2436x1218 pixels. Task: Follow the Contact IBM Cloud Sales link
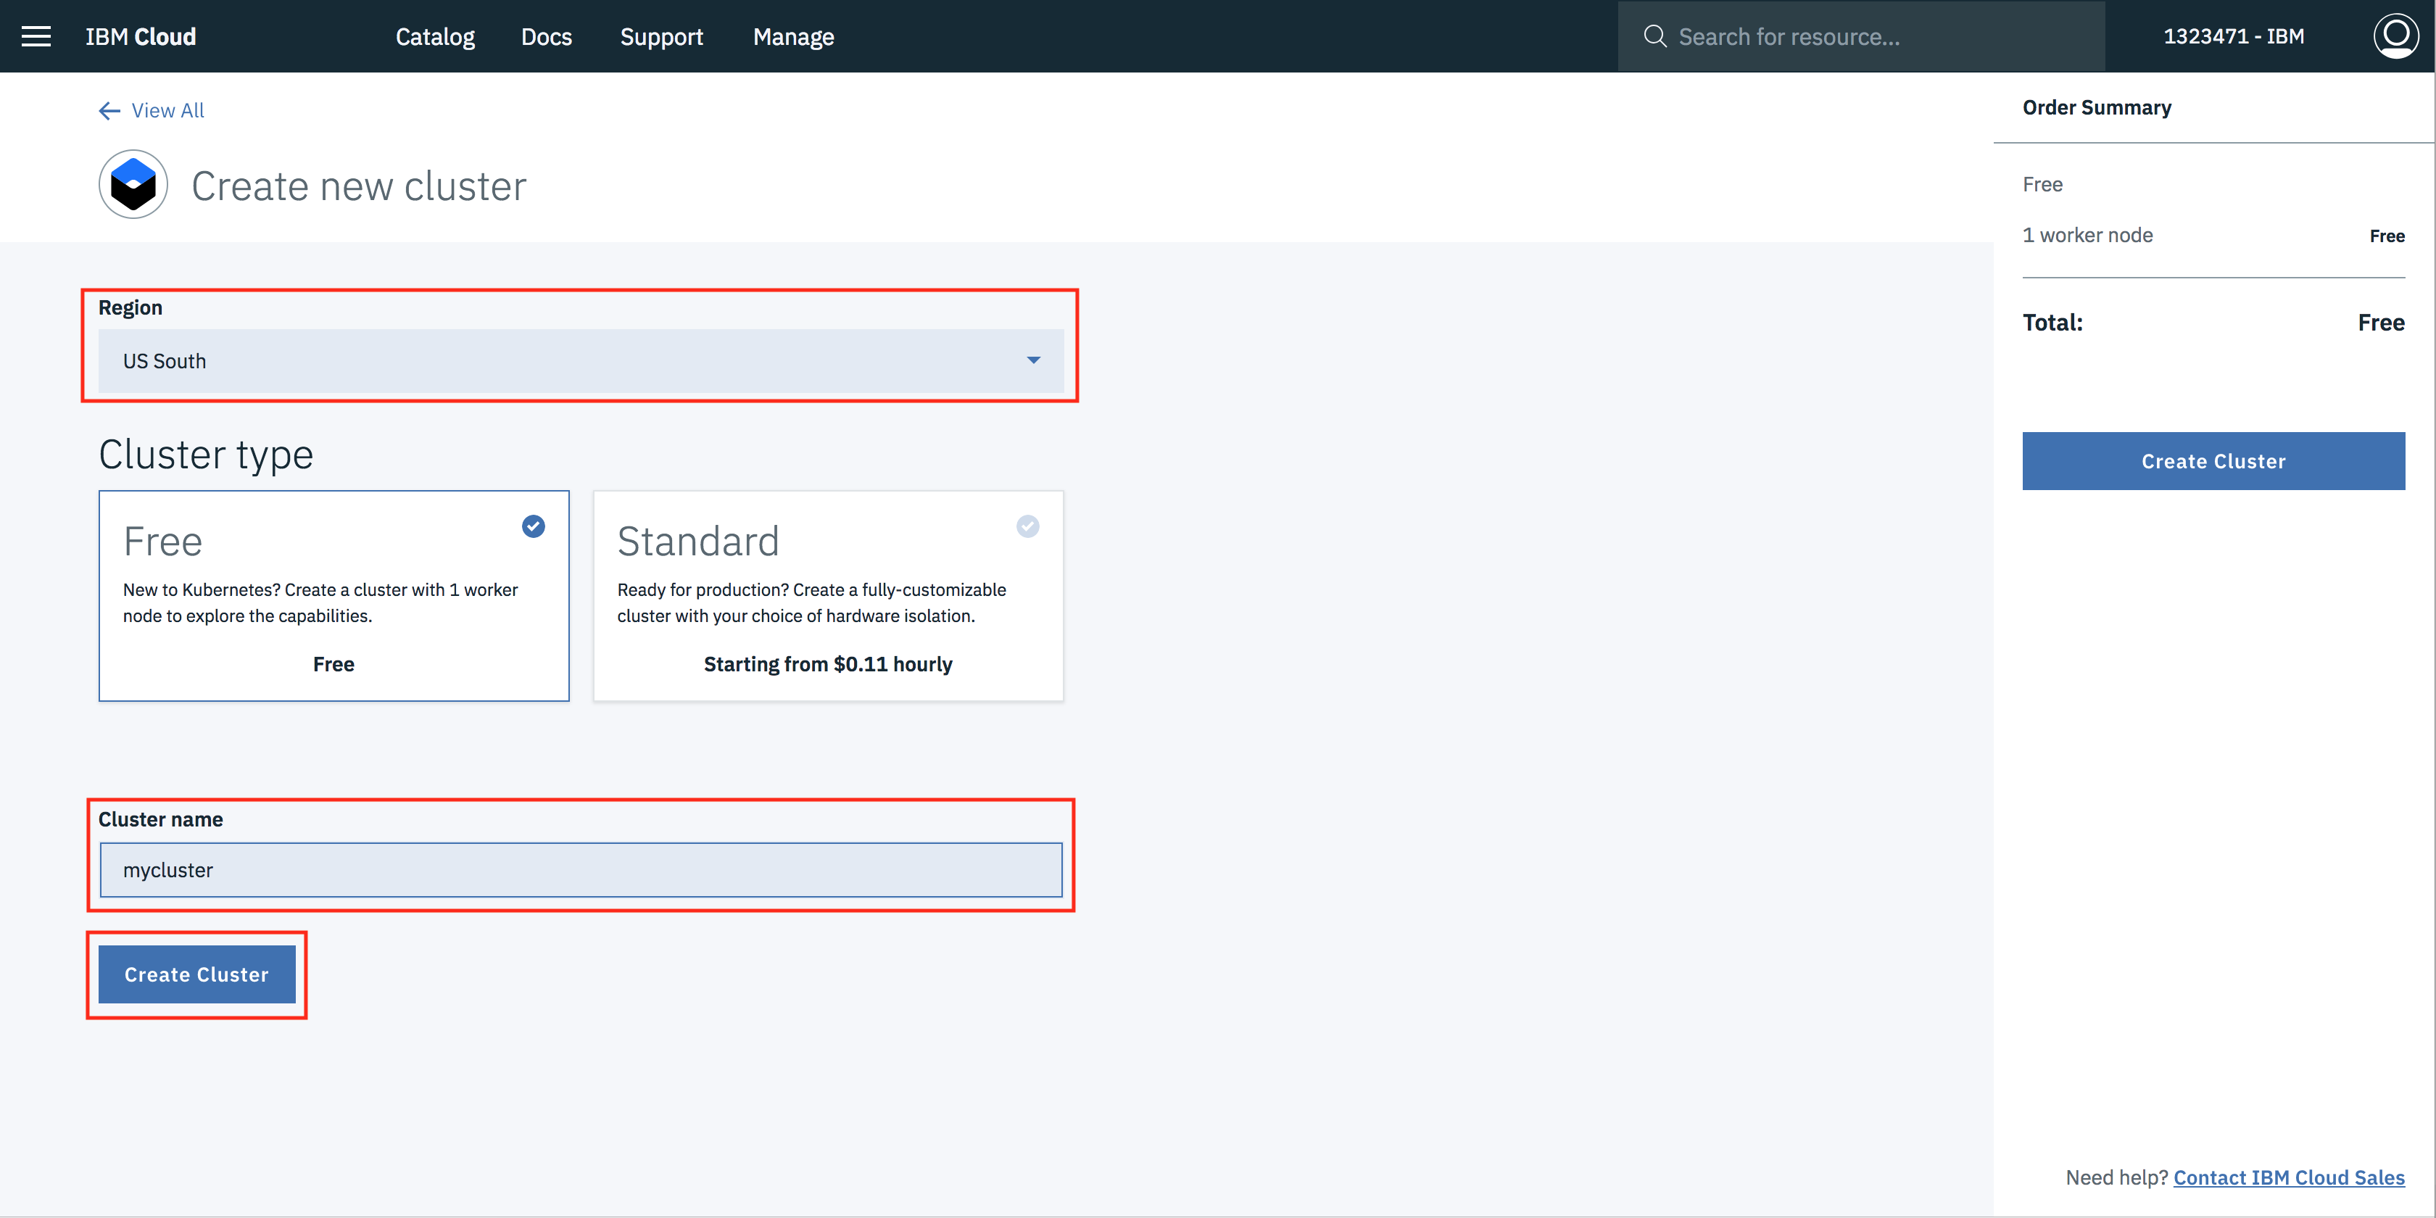click(2287, 1177)
